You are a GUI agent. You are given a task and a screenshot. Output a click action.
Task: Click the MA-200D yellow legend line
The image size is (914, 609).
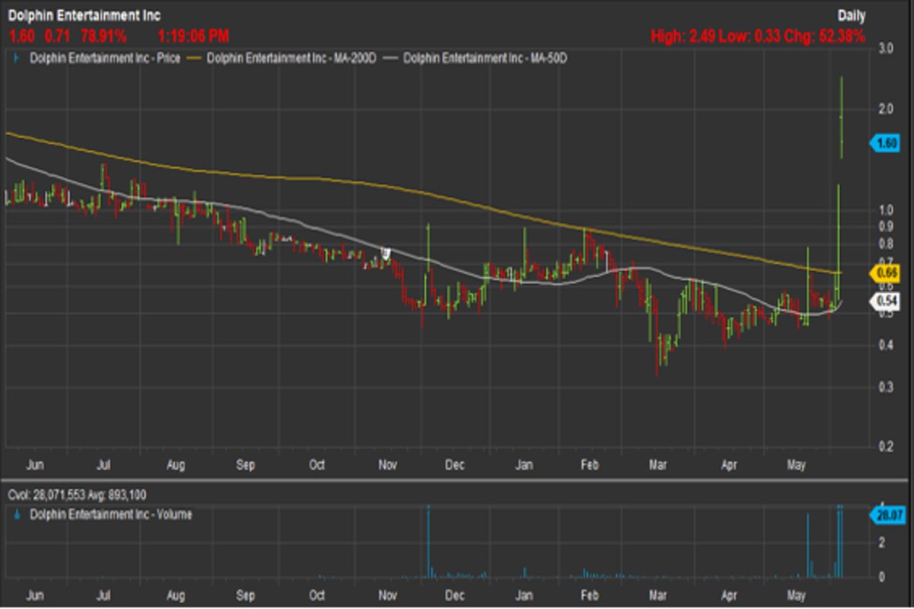(x=197, y=57)
